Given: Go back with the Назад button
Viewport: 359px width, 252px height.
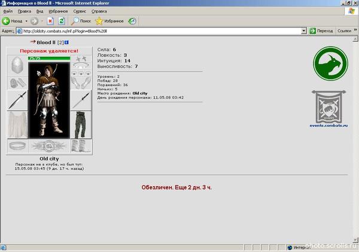Looking at the screenshot, I should [13, 21].
